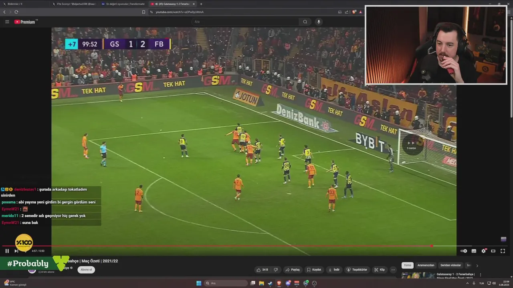513x288 pixels.
Task: Create a clip with Klip button
Action: click(x=380, y=270)
